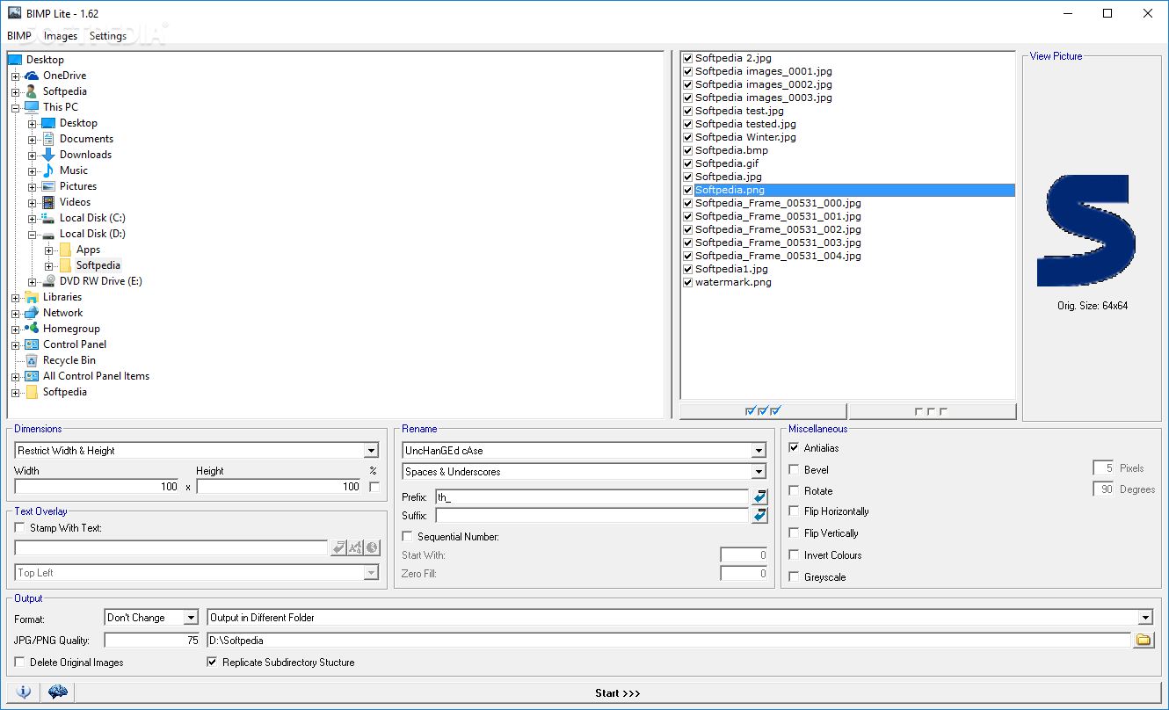Select Softpedia Winter.jpg in file list
Viewport: 1169px width, 710px height.
tap(745, 137)
